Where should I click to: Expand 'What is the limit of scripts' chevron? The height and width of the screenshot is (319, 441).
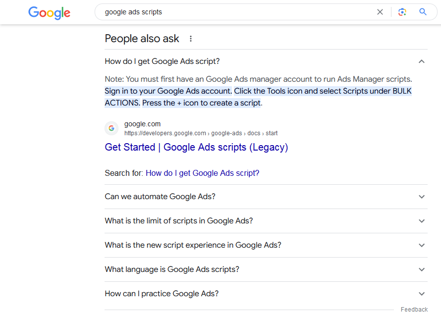[x=421, y=221]
